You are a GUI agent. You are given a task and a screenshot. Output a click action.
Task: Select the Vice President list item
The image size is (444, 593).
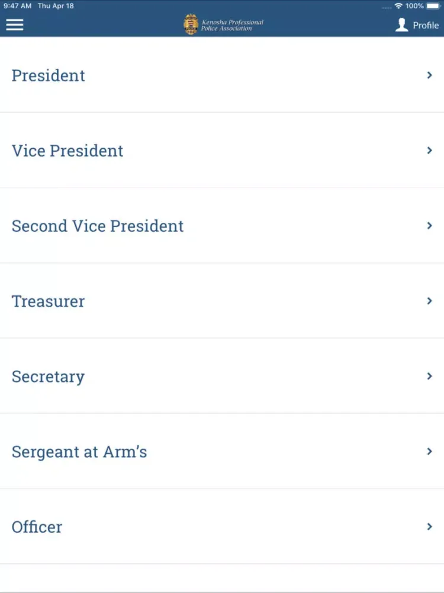(x=222, y=150)
